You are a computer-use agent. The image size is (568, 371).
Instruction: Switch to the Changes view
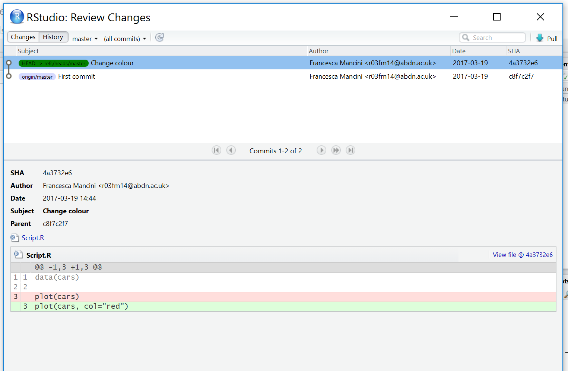pos(23,37)
